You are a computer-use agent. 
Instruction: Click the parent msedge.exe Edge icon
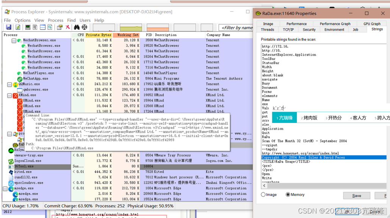pyautogui.click(x=11, y=189)
